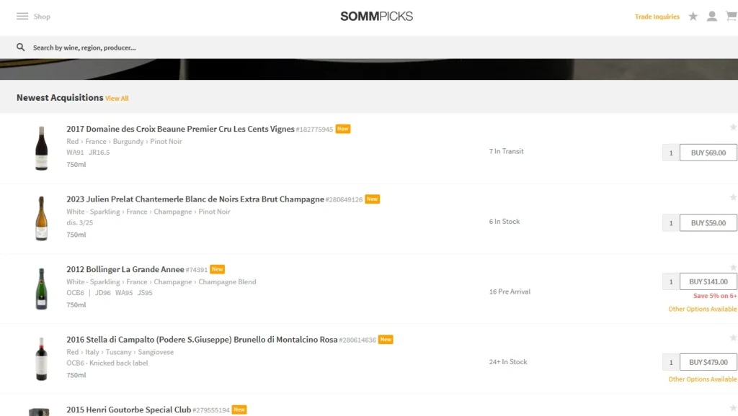Viewport: 738px width, 416px height.
Task: Buy Bollinger for $141.00
Action: (x=708, y=281)
